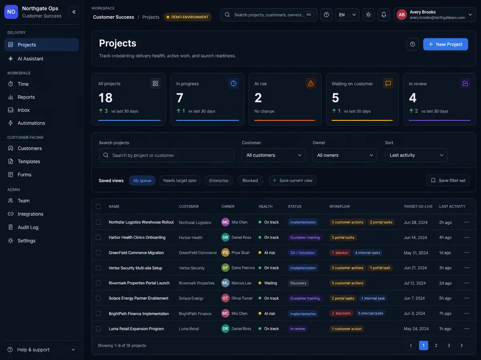Open the EN language dropdown

[x=347, y=15]
